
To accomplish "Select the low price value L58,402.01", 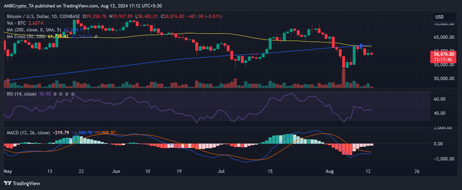I will [147, 16].
